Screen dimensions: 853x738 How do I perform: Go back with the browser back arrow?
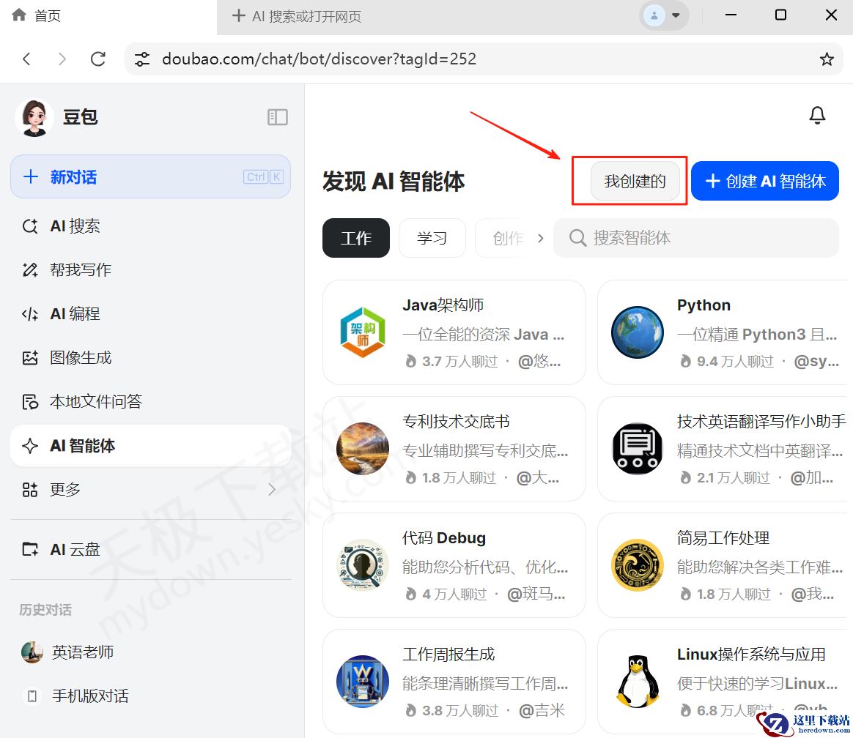click(26, 59)
